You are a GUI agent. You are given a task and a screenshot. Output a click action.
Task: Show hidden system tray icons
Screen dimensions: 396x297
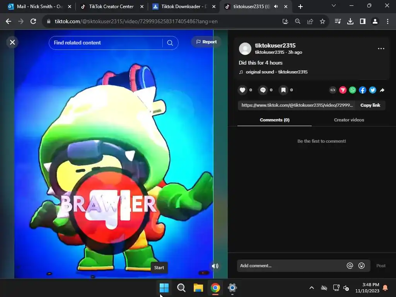pos(312,288)
